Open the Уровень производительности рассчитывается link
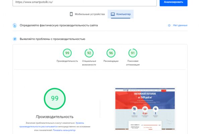The image size is (201, 134). coord(52,125)
